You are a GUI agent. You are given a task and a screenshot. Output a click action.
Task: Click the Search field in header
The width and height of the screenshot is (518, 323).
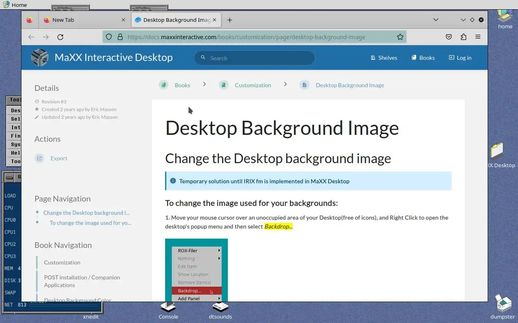pyautogui.click(x=255, y=58)
